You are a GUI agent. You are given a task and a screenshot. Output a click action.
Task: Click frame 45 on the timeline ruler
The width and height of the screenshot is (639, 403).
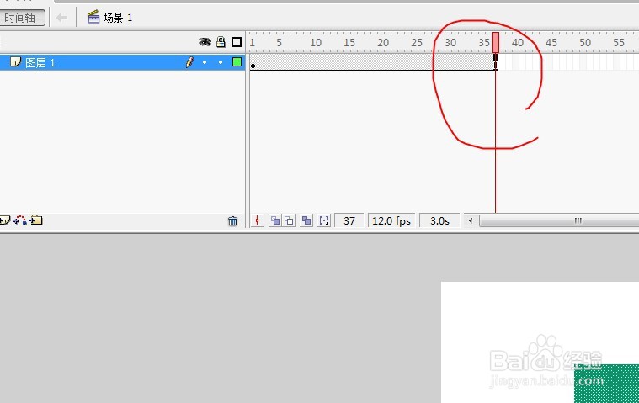(x=551, y=42)
